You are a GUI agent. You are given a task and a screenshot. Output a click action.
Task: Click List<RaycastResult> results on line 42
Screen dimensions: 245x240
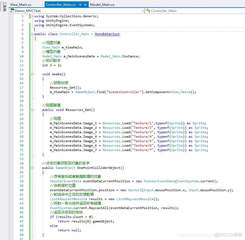point(76,199)
